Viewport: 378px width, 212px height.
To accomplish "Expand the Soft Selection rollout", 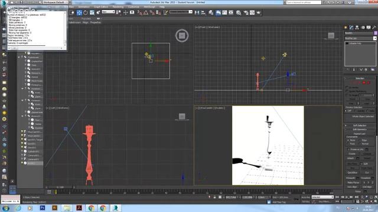I will (x=360, y=125).
